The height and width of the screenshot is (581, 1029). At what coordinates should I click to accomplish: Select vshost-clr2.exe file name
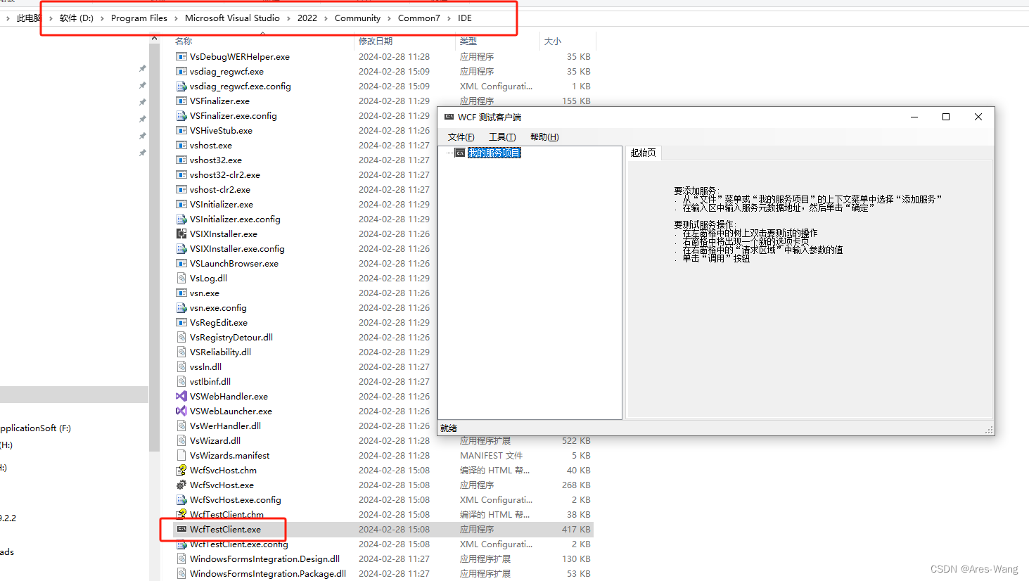coord(219,189)
